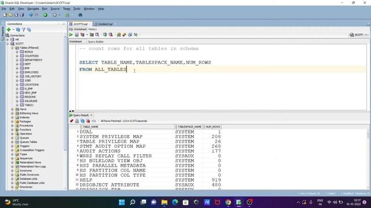371x208 pixels.
Task: Sort by NUM_ROWS column header
Action: [212, 127]
